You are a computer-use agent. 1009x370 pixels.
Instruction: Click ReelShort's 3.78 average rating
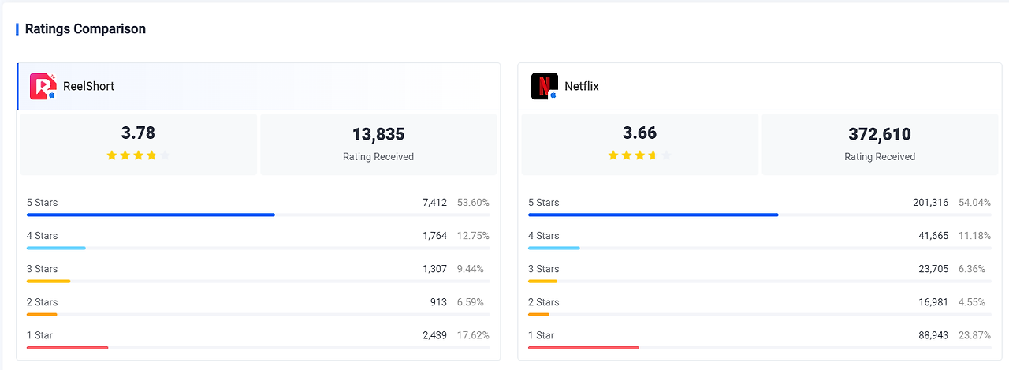click(138, 133)
